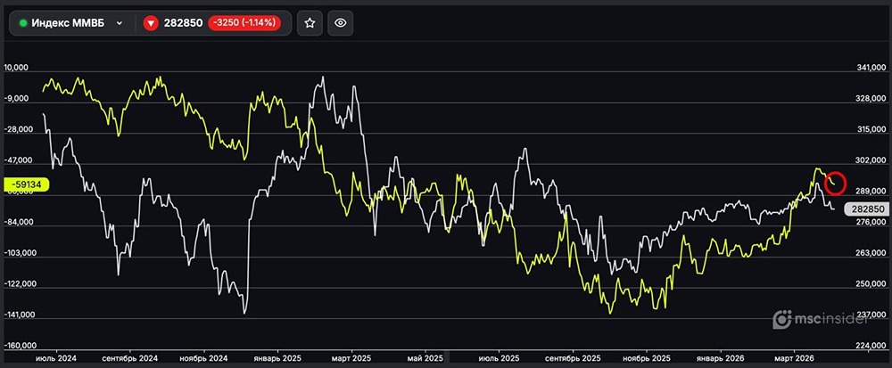Viewport: 892px width, 368px height.
Task: Click the 237,000 right axis label
Action: click(x=871, y=315)
